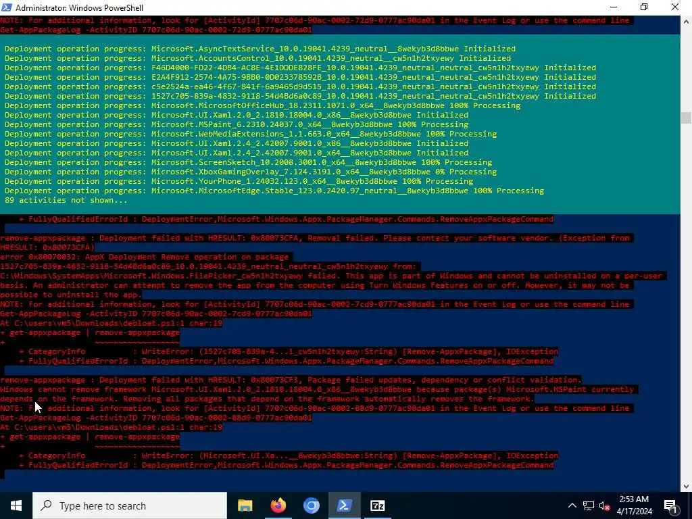This screenshot has width=692, height=519.
Task: Open the blue circular browser taskbar icon
Action: point(311,505)
